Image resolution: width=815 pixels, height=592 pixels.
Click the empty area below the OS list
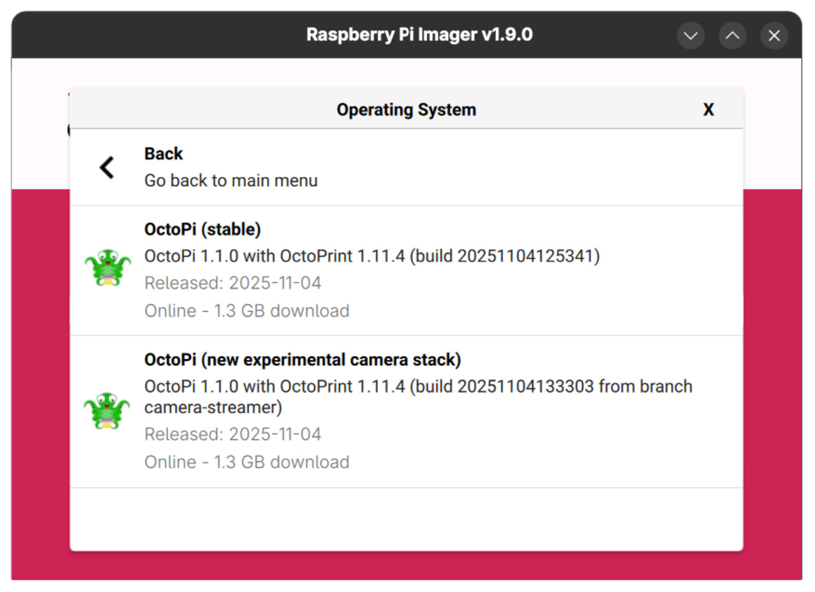click(x=406, y=519)
